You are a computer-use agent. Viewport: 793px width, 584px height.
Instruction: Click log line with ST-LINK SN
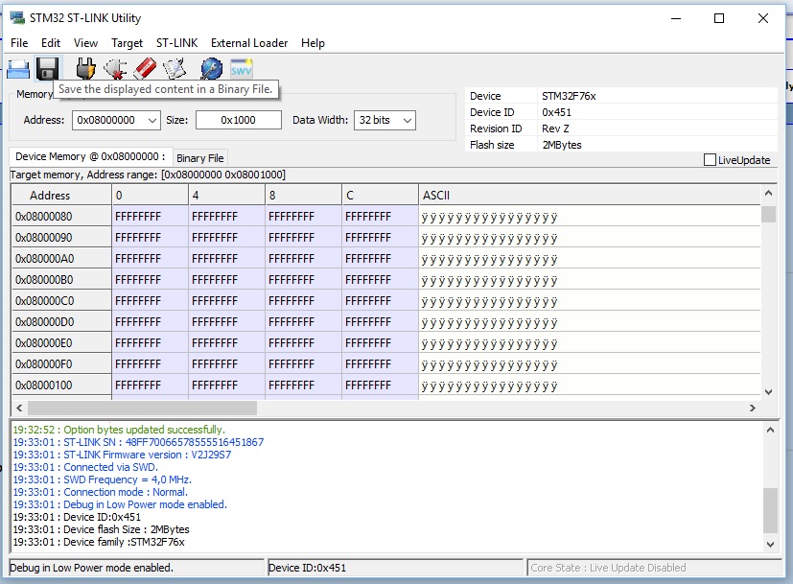click(138, 442)
